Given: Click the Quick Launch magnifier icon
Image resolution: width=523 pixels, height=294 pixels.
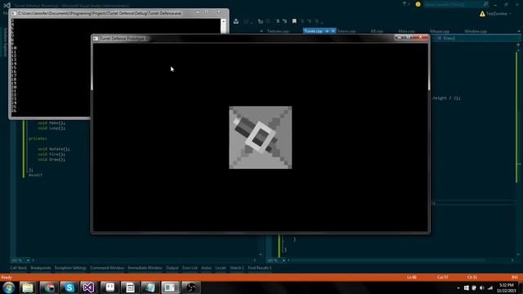Looking at the screenshot, I should (485, 4).
